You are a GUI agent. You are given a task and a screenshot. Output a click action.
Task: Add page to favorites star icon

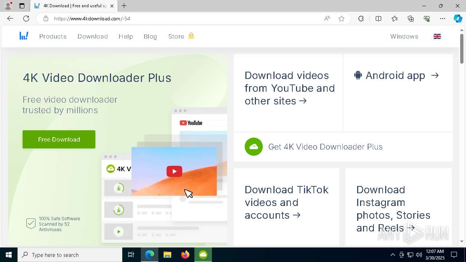click(341, 19)
